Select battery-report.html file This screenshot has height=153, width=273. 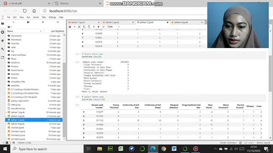click(34, 101)
